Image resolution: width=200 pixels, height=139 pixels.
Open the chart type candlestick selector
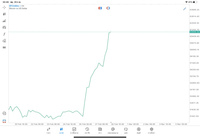tap(4, 14)
